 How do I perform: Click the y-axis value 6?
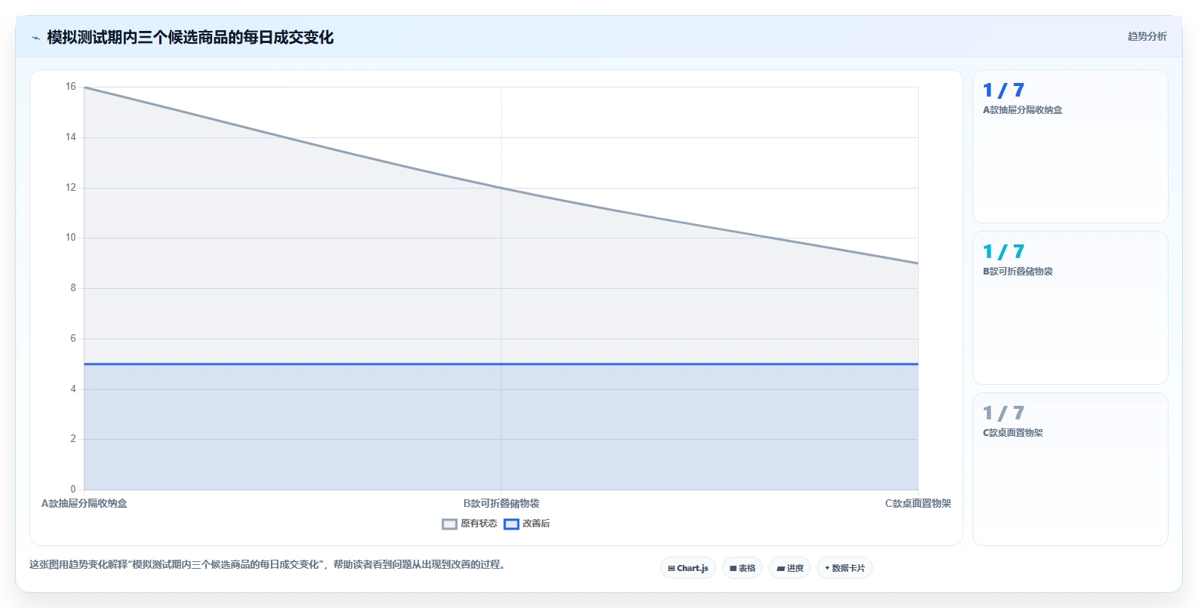(x=73, y=339)
